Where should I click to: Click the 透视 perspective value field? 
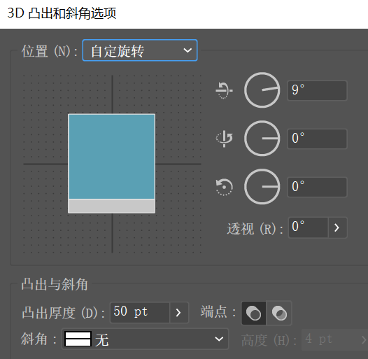click(308, 227)
